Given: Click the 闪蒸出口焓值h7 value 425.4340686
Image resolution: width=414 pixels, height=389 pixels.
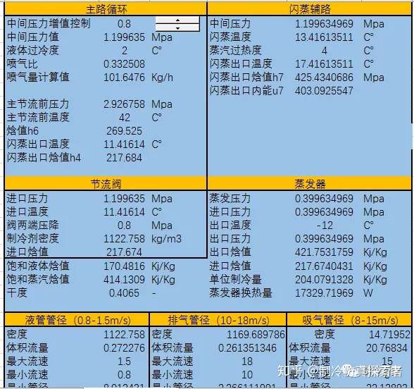Looking at the screenshot, I should pyautogui.click(x=324, y=78).
